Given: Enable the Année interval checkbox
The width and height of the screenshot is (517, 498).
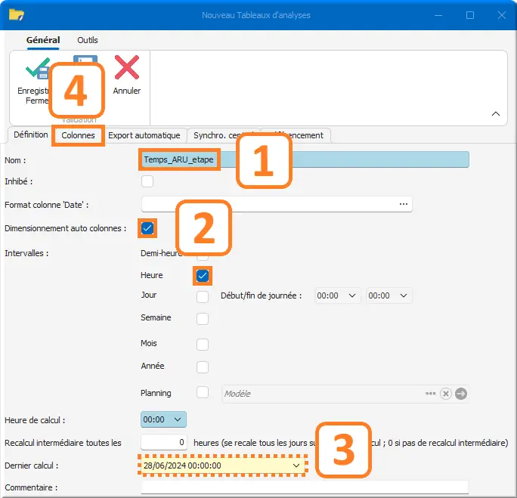Looking at the screenshot, I should (x=203, y=367).
